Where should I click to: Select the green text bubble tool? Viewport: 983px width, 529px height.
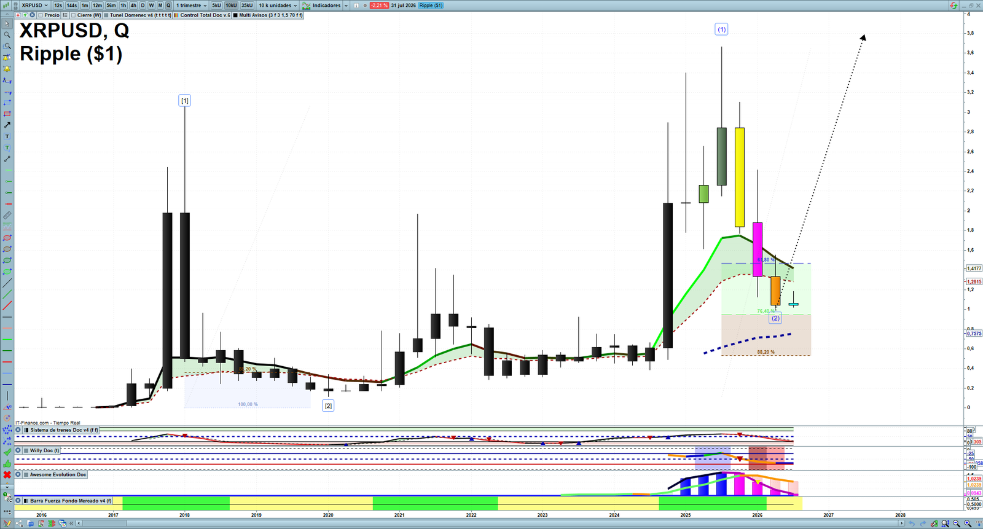click(7, 147)
